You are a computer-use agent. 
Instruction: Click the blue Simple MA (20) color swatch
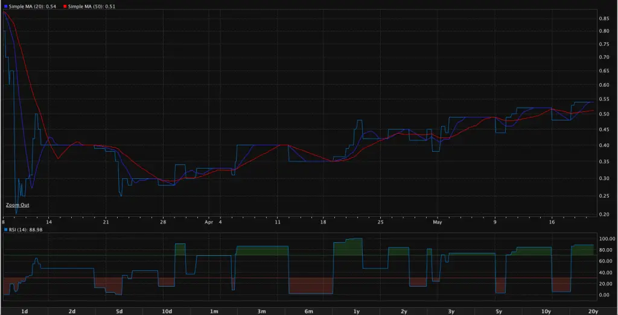(5, 5)
